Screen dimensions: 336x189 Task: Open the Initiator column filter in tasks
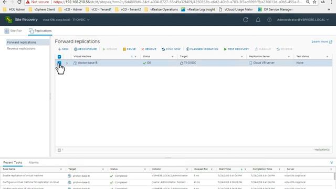pyautogui.click(x=187, y=169)
